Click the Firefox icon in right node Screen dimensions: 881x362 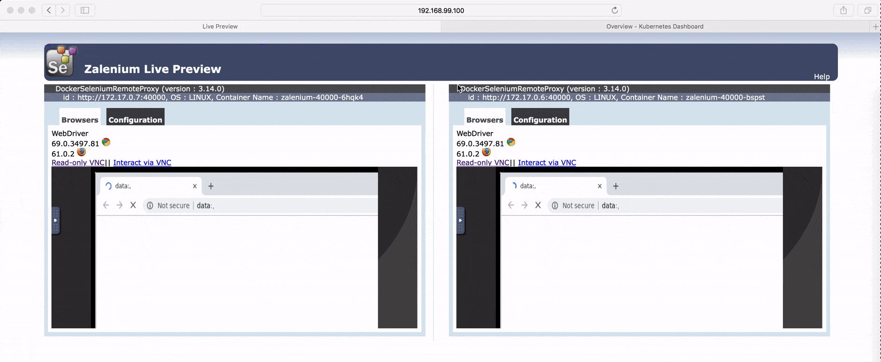[x=486, y=152]
